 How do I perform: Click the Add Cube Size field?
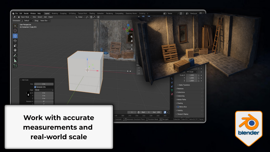tap(44, 84)
